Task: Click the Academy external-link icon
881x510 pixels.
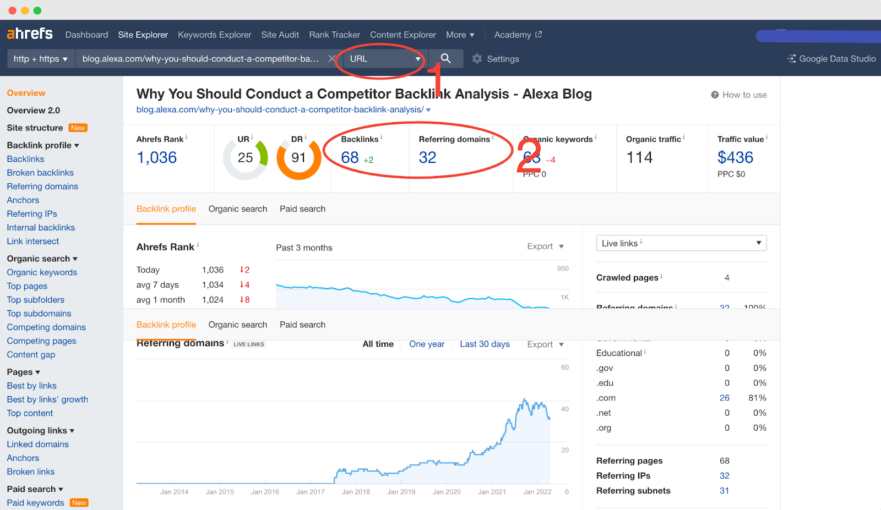Action: 539,34
